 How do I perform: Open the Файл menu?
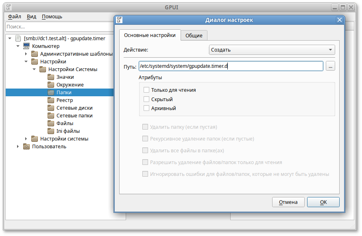[15, 17]
